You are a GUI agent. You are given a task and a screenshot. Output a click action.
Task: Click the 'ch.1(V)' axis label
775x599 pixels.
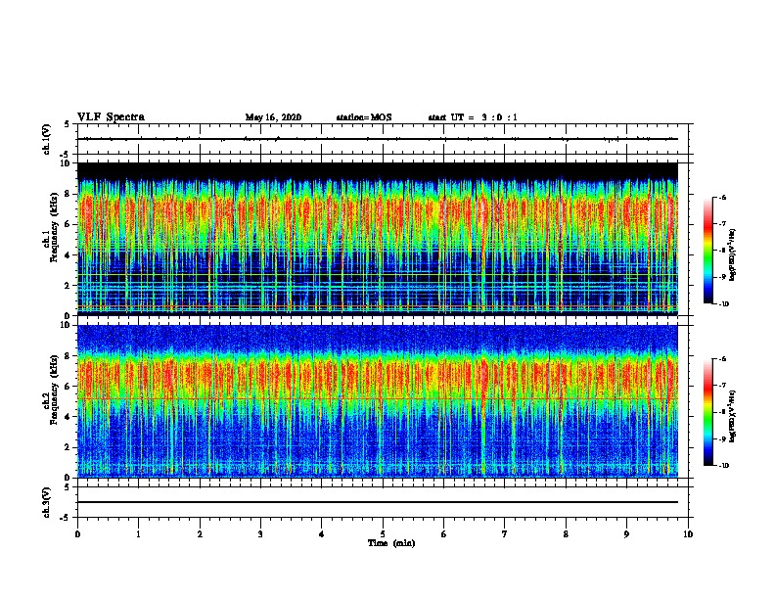(46, 139)
